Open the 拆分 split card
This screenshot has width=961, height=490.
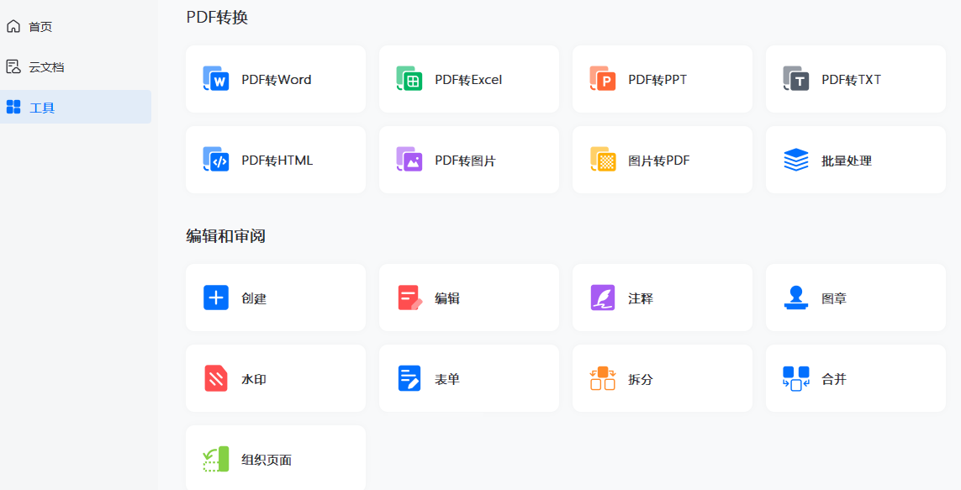pos(663,378)
